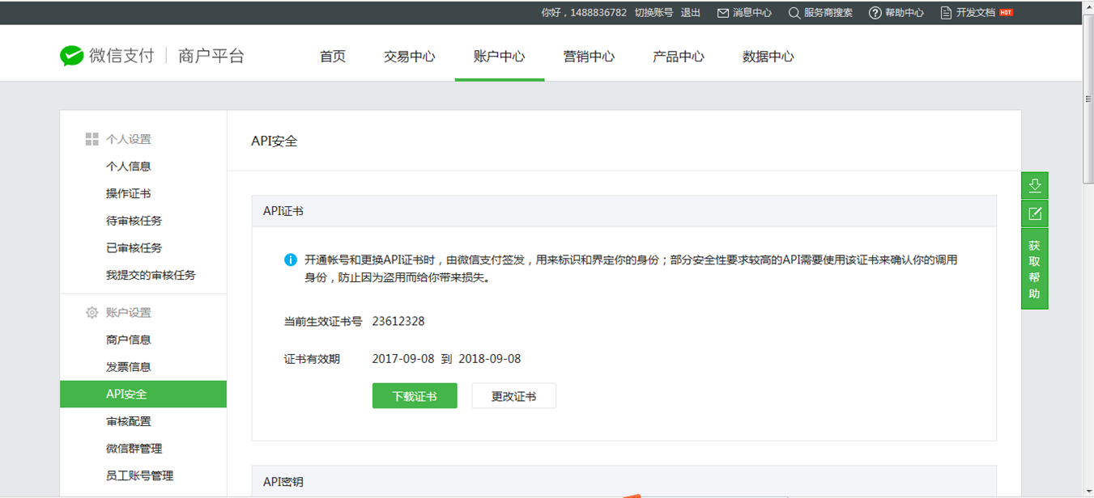Image resolution: width=1094 pixels, height=498 pixels.
Task: Click the 更改证书 button
Action: click(514, 396)
